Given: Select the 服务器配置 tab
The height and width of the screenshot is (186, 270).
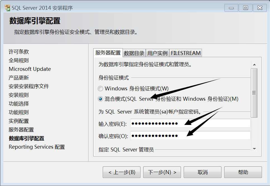Looking at the screenshot, I should [x=108, y=53].
